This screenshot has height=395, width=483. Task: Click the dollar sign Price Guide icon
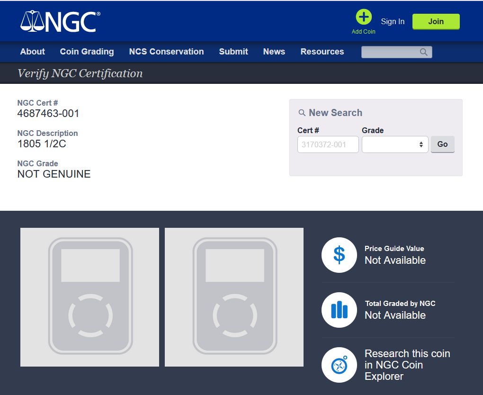pyautogui.click(x=339, y=255)
